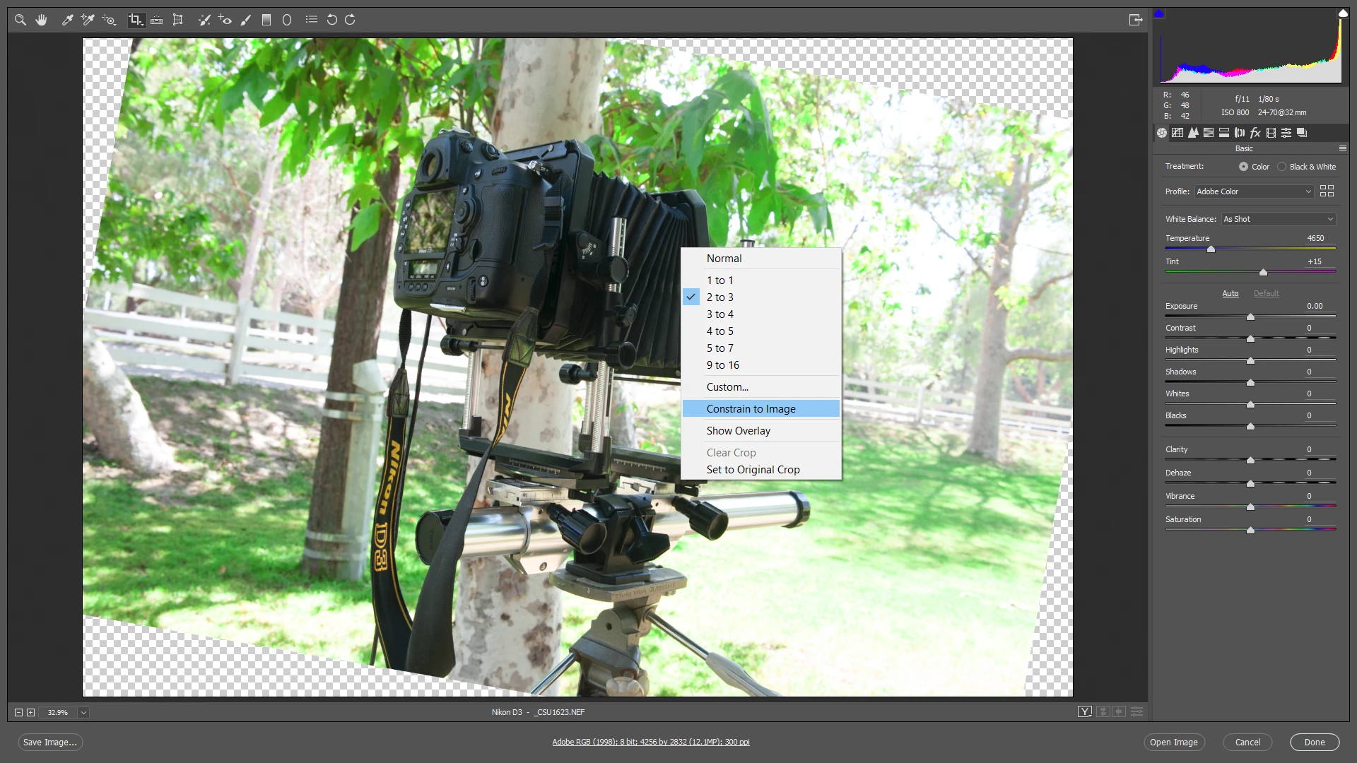The height and width of the screenshot is (763, 1357).
Task: Open the Effects fx panel tab
Action: (x=1255, y=133)
